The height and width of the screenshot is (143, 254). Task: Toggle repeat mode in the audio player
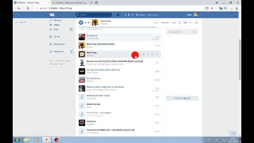tap(179, 23)
